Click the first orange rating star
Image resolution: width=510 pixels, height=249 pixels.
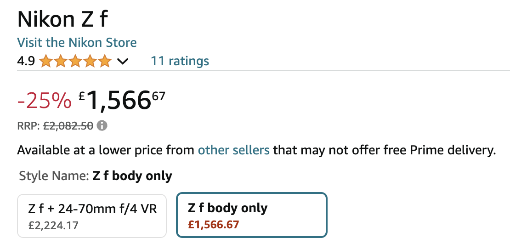coord(46,61)
